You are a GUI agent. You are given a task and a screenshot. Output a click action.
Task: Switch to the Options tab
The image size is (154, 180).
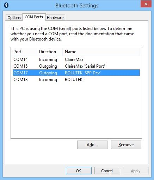tap(14, 18)
